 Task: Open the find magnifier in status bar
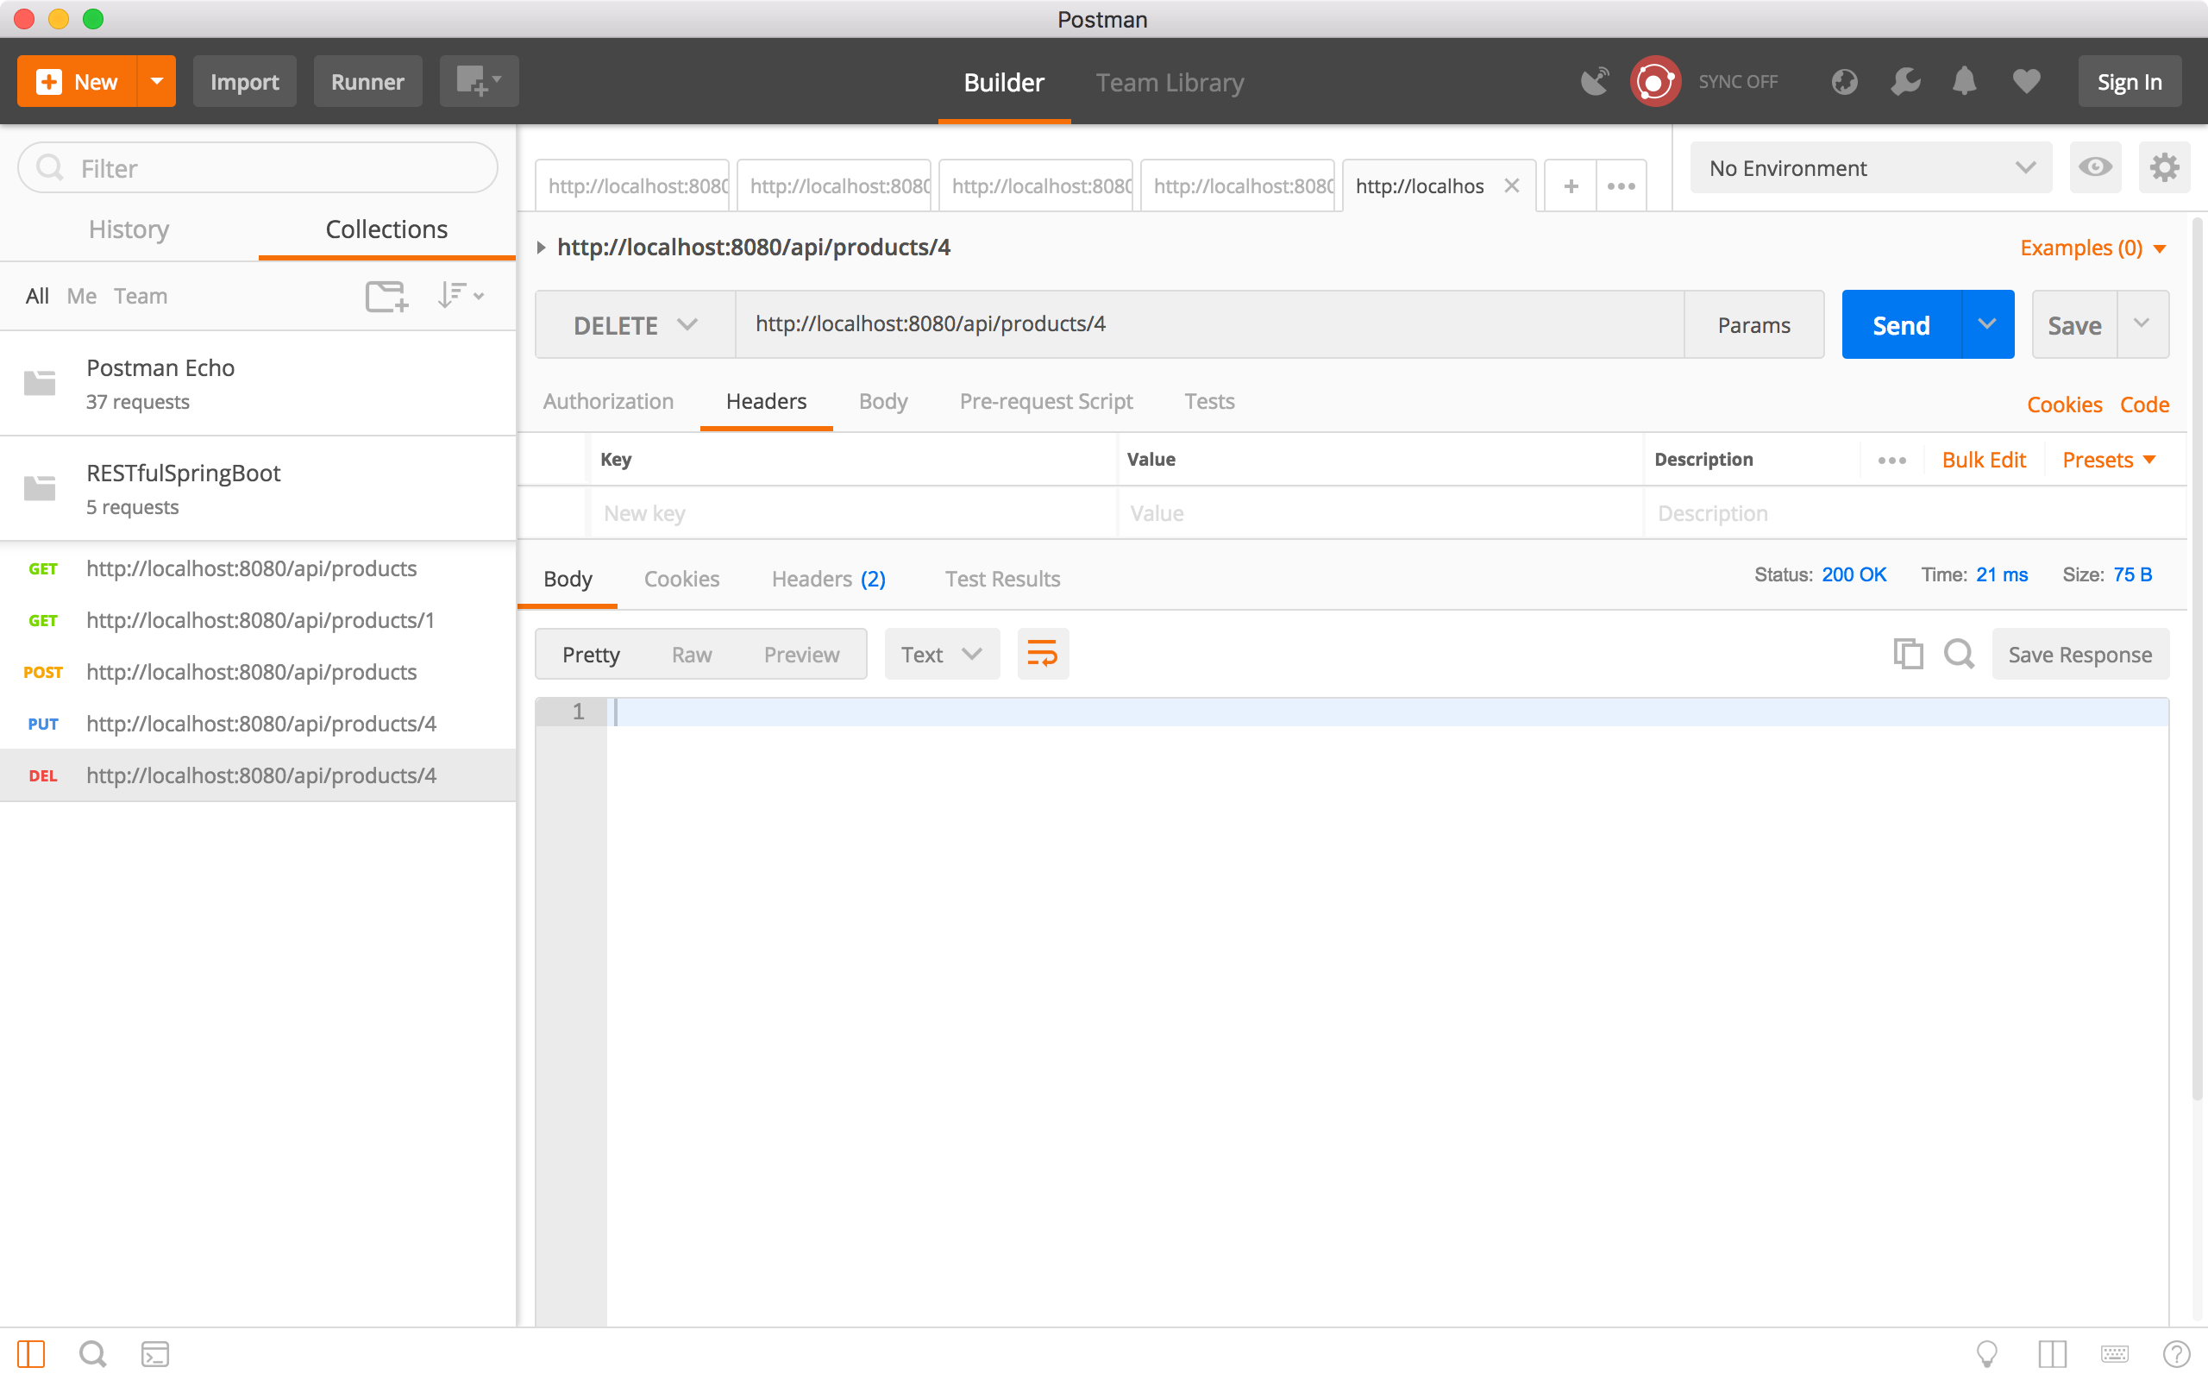coord(92,1353)
